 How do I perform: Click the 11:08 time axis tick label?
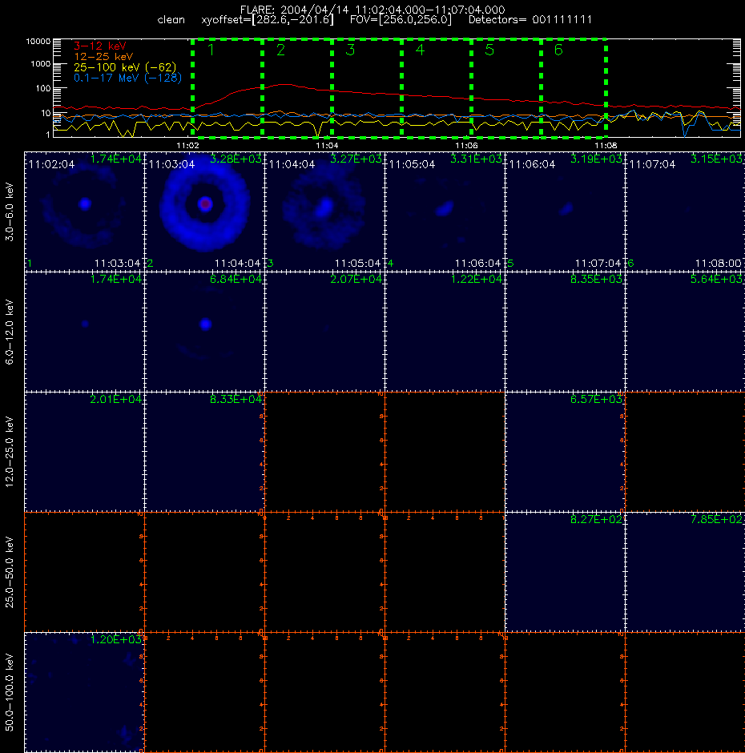(606, 146)
